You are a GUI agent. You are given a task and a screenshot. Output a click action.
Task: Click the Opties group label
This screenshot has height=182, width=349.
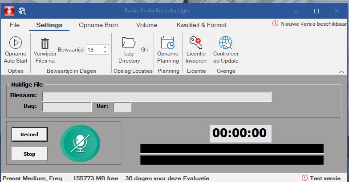[16, 71]
